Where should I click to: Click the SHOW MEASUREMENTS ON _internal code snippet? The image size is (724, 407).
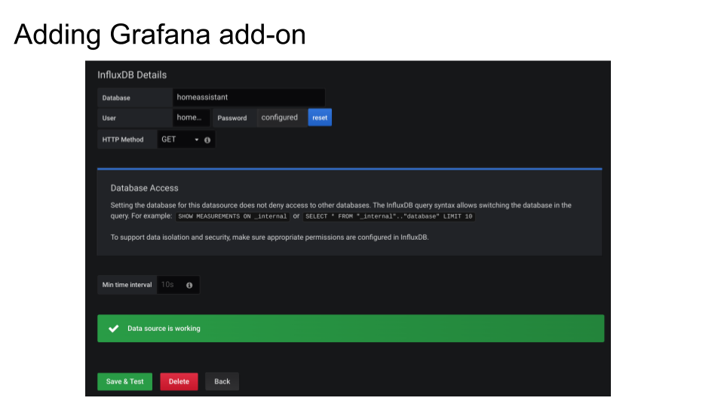pos(233,216)
